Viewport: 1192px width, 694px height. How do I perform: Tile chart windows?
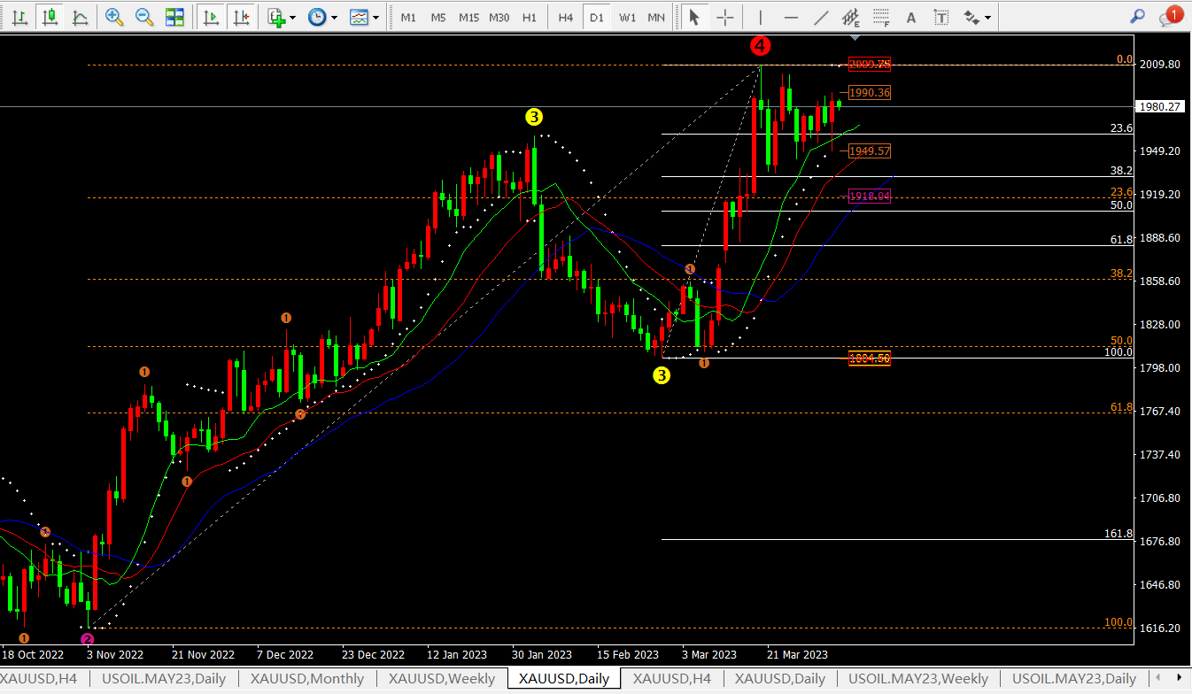pyautogui.click(x=174, y=17)
